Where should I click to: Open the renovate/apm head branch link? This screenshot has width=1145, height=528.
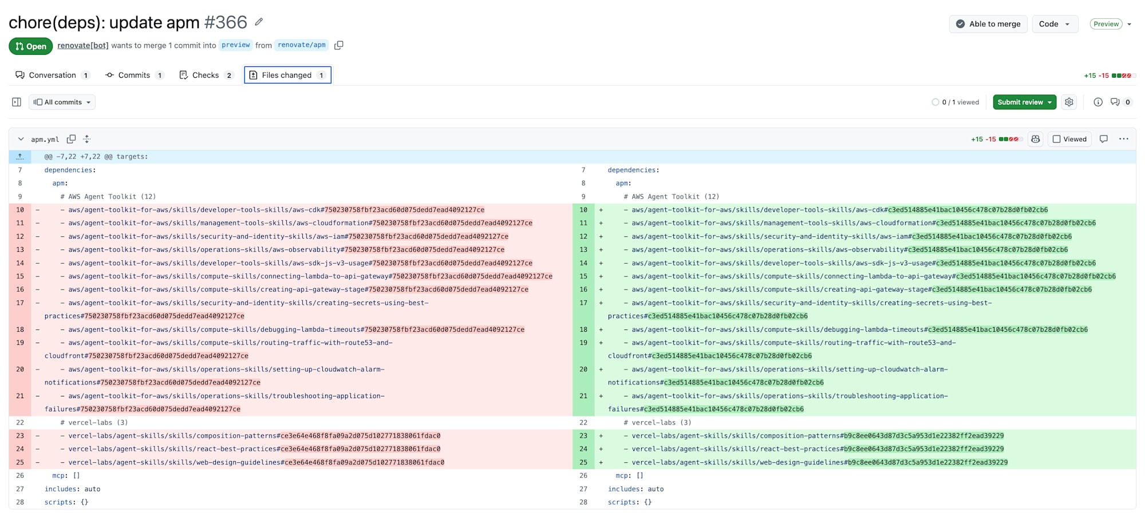[x=302, y=45]
